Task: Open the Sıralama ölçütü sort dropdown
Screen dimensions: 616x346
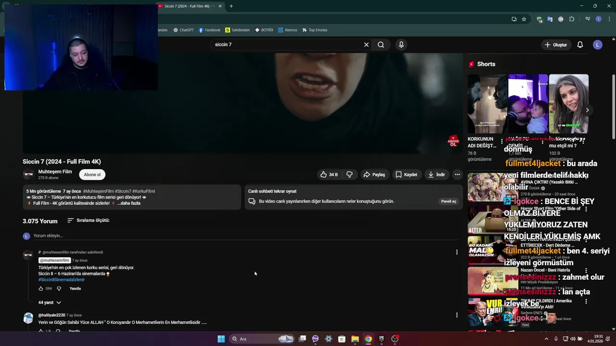Action: (89, 221)
